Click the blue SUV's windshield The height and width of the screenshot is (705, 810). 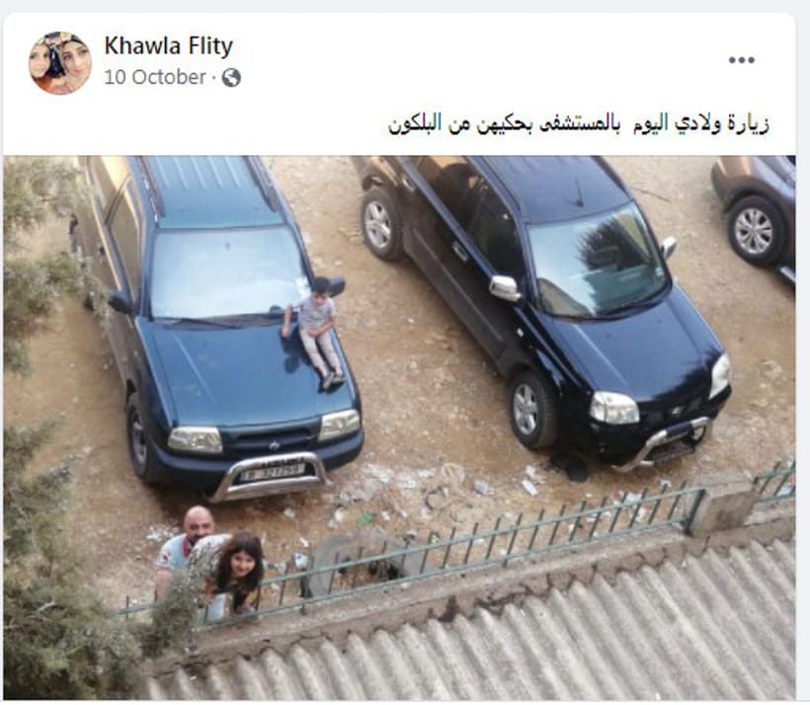pos(226,273)
